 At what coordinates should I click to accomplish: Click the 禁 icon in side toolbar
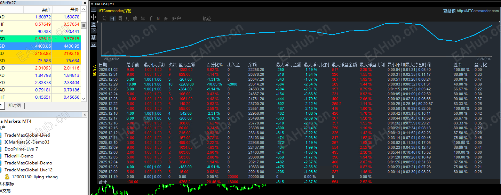(94, 37)
